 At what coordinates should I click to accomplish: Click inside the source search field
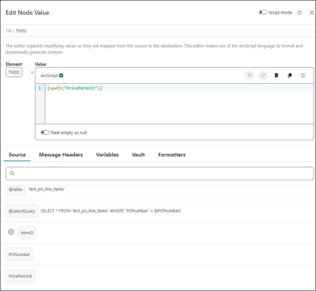pos(163,174)
